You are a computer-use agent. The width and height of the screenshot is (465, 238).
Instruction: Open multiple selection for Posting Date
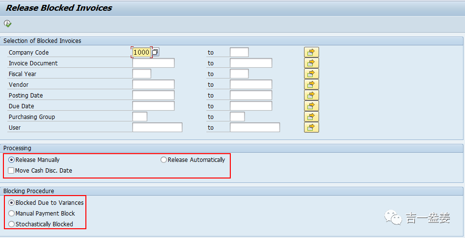pos(311,95)
